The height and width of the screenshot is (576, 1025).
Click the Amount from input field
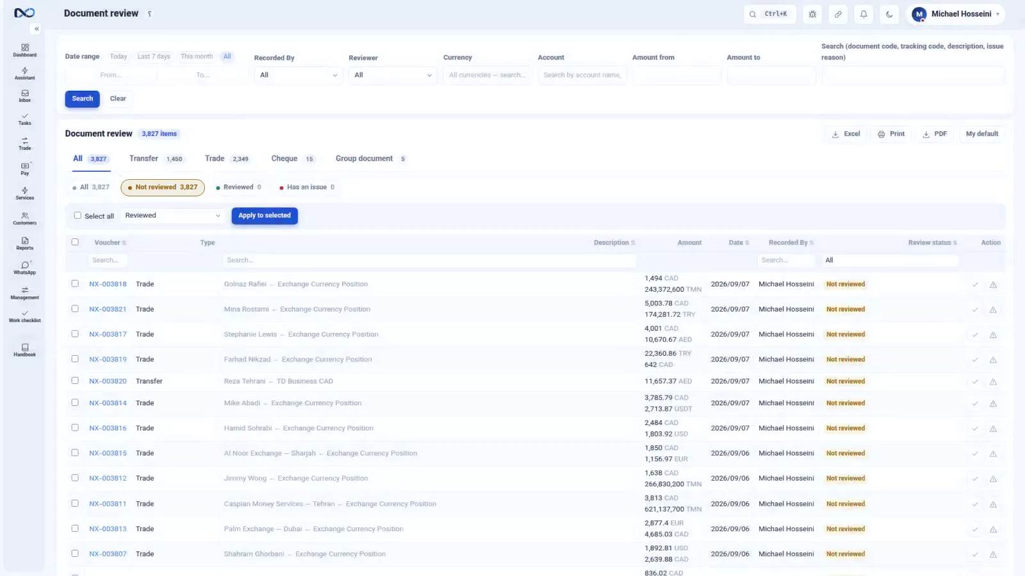point(676,75)
